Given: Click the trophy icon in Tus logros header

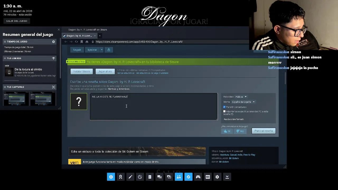Looking at the screenshot, I should pos(53,58).
